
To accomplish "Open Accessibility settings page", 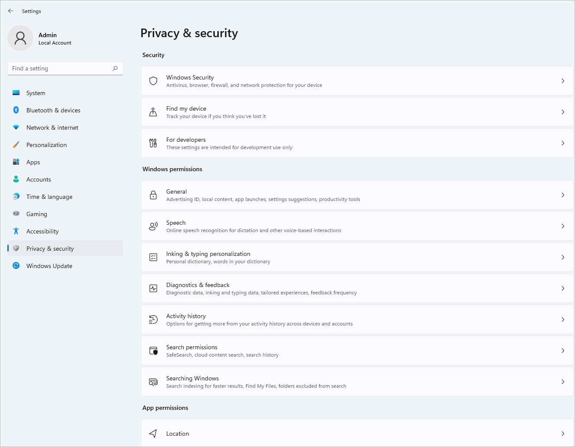I will [x=65, y=231].
